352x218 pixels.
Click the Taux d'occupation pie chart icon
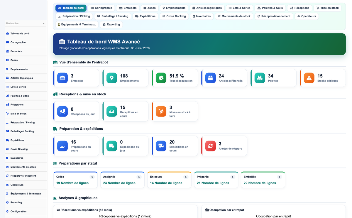click(161, 78)
